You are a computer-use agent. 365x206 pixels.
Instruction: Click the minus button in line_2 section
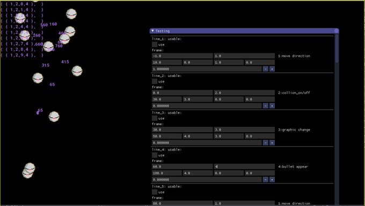pyautogui.click(x=265, y=106)
